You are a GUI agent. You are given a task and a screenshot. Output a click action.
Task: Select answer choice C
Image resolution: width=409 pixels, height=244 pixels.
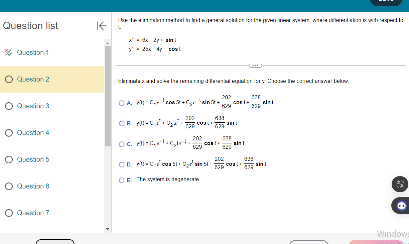pos(122,144)
